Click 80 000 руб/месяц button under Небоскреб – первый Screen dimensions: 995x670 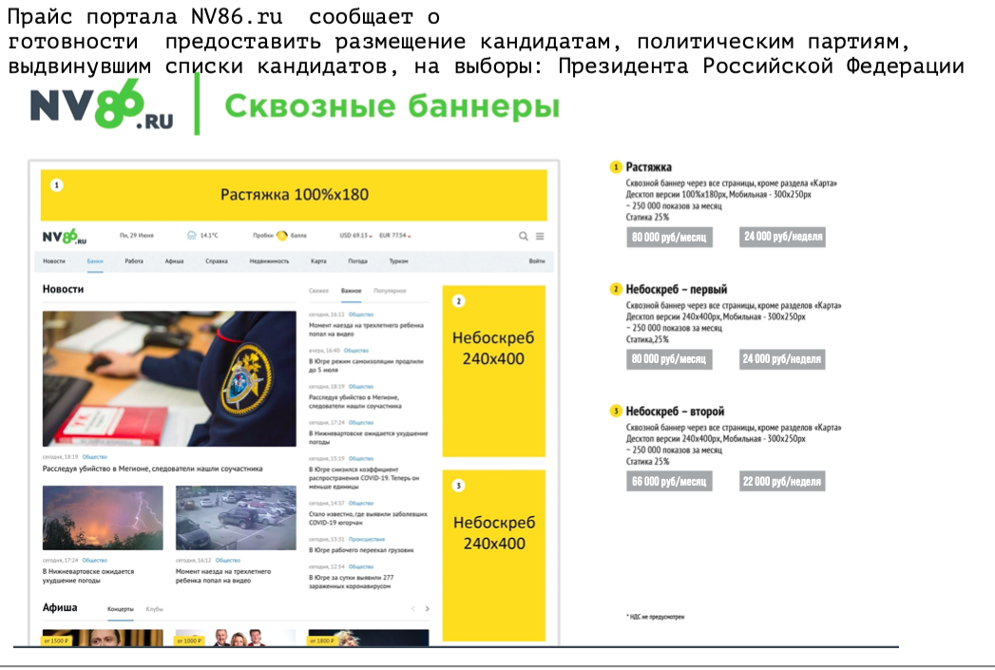[669, 359]
